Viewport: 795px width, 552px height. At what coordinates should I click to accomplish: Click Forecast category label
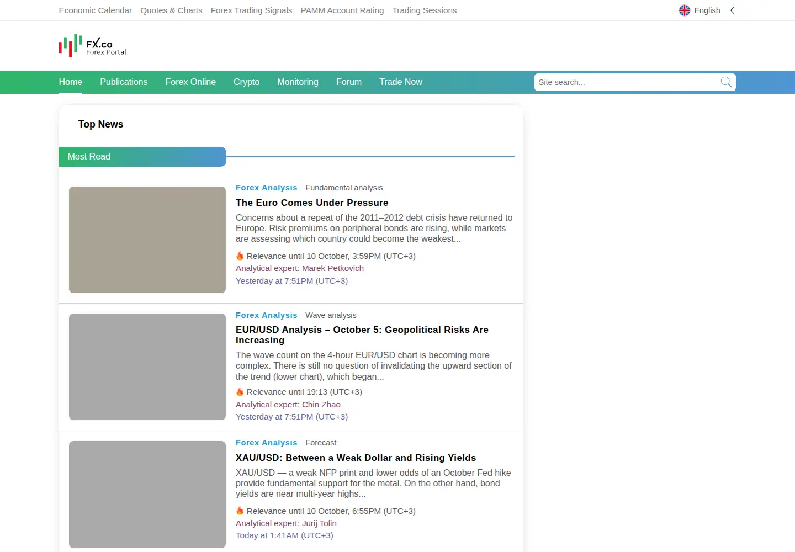(321, 443)
